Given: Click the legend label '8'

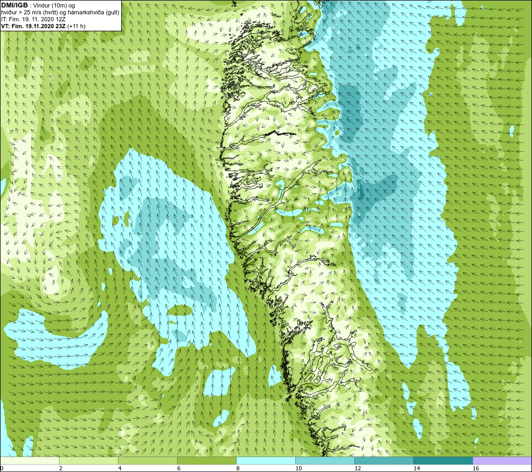Looking at the screenshot, I should point(238,469).
